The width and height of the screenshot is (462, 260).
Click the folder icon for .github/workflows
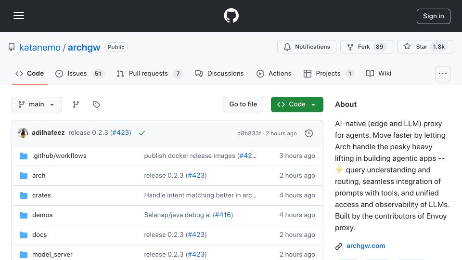(24, 156)
